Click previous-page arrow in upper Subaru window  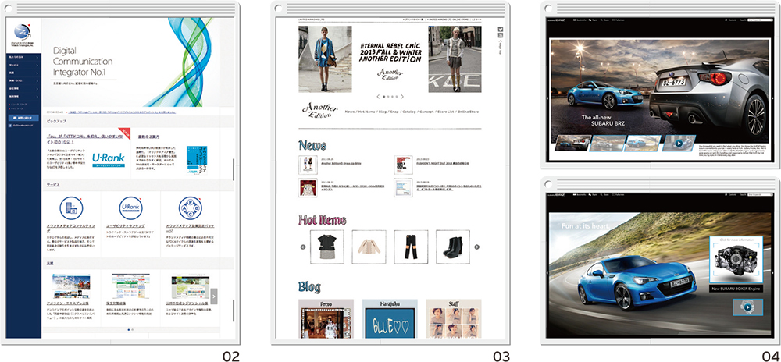point(547,99)
